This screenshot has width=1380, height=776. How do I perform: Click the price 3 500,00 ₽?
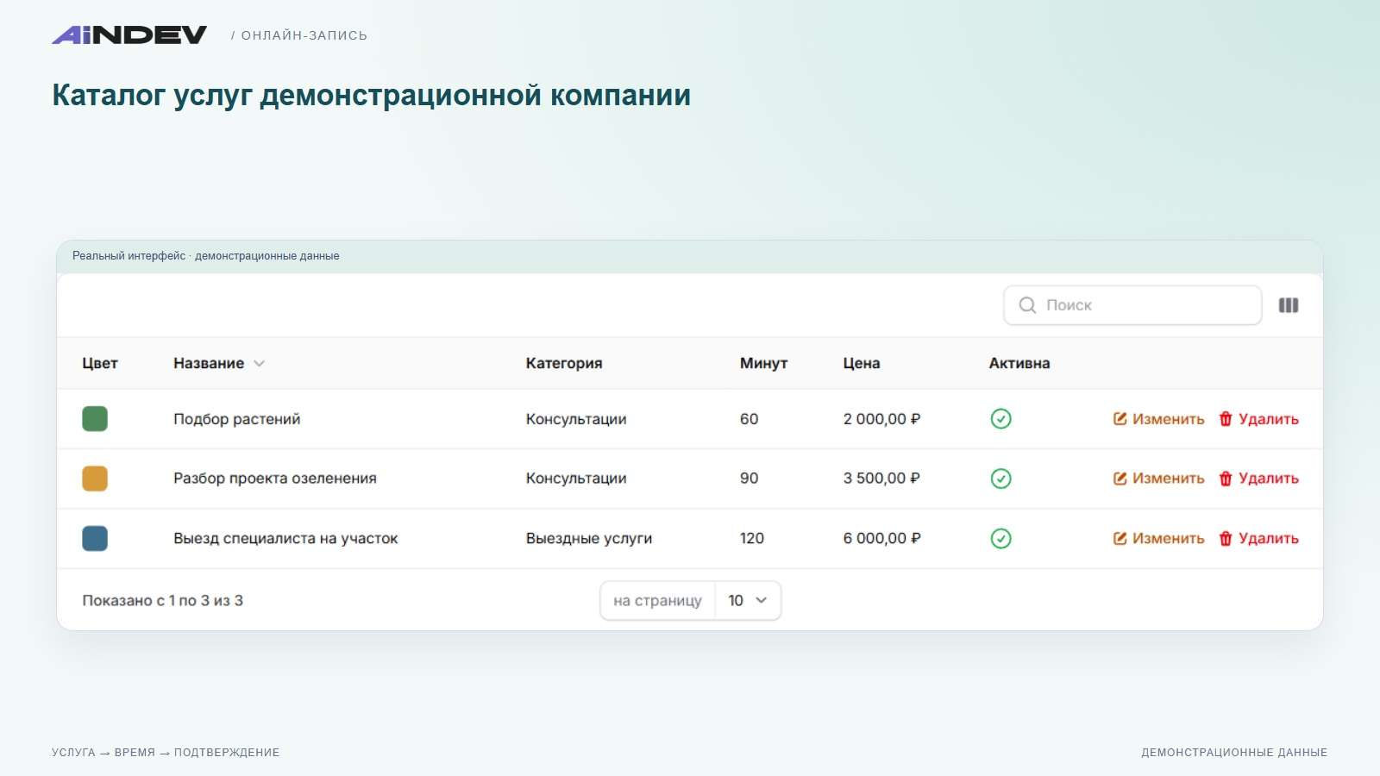pyautogui.click(x=882, y=479)
